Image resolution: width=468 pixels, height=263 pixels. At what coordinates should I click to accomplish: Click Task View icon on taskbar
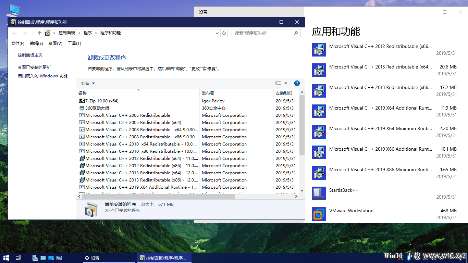coord(19,258)
